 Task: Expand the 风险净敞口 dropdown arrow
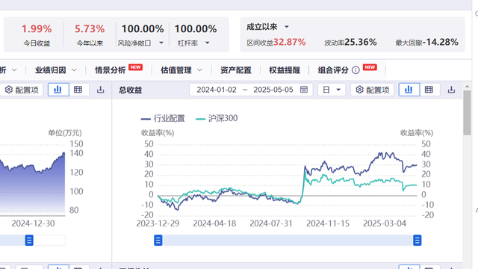tap(161, 43)
